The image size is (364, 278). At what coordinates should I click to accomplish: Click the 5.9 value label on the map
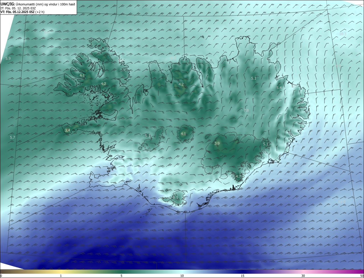point(8,58)
